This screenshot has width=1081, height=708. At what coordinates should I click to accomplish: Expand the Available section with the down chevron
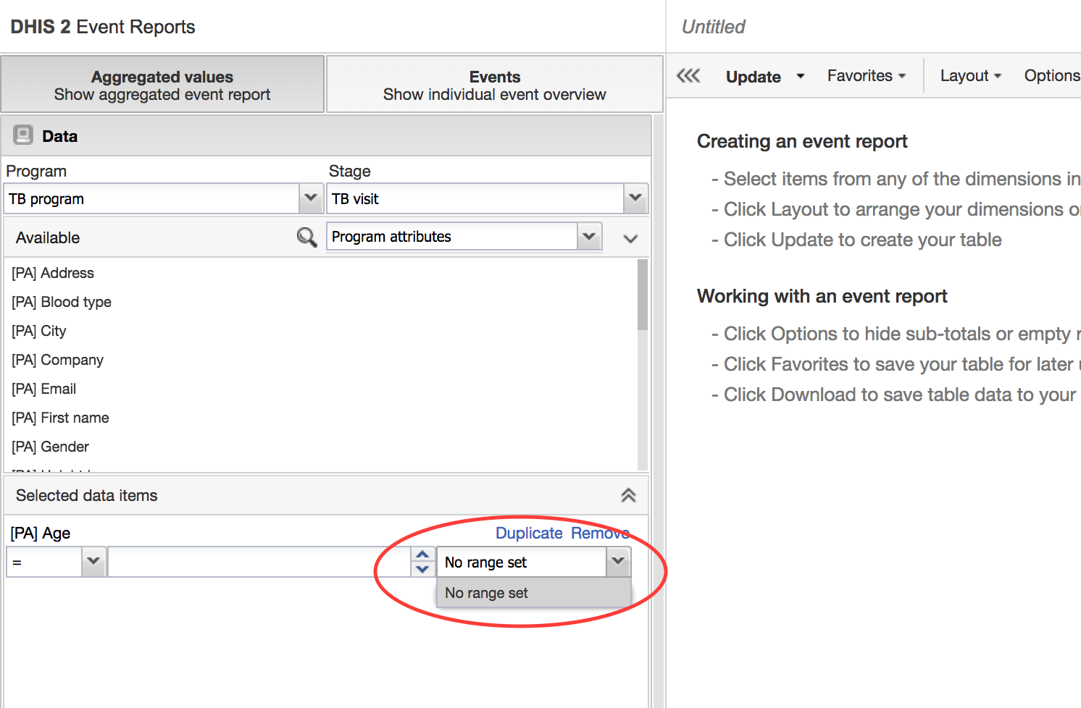pyautogui.click(x=630, y=238)
